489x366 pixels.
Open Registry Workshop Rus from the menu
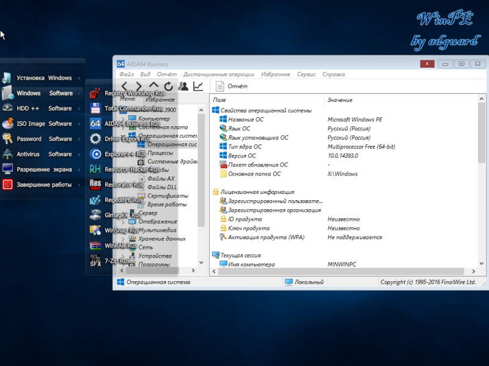click(x=128, y=93)
